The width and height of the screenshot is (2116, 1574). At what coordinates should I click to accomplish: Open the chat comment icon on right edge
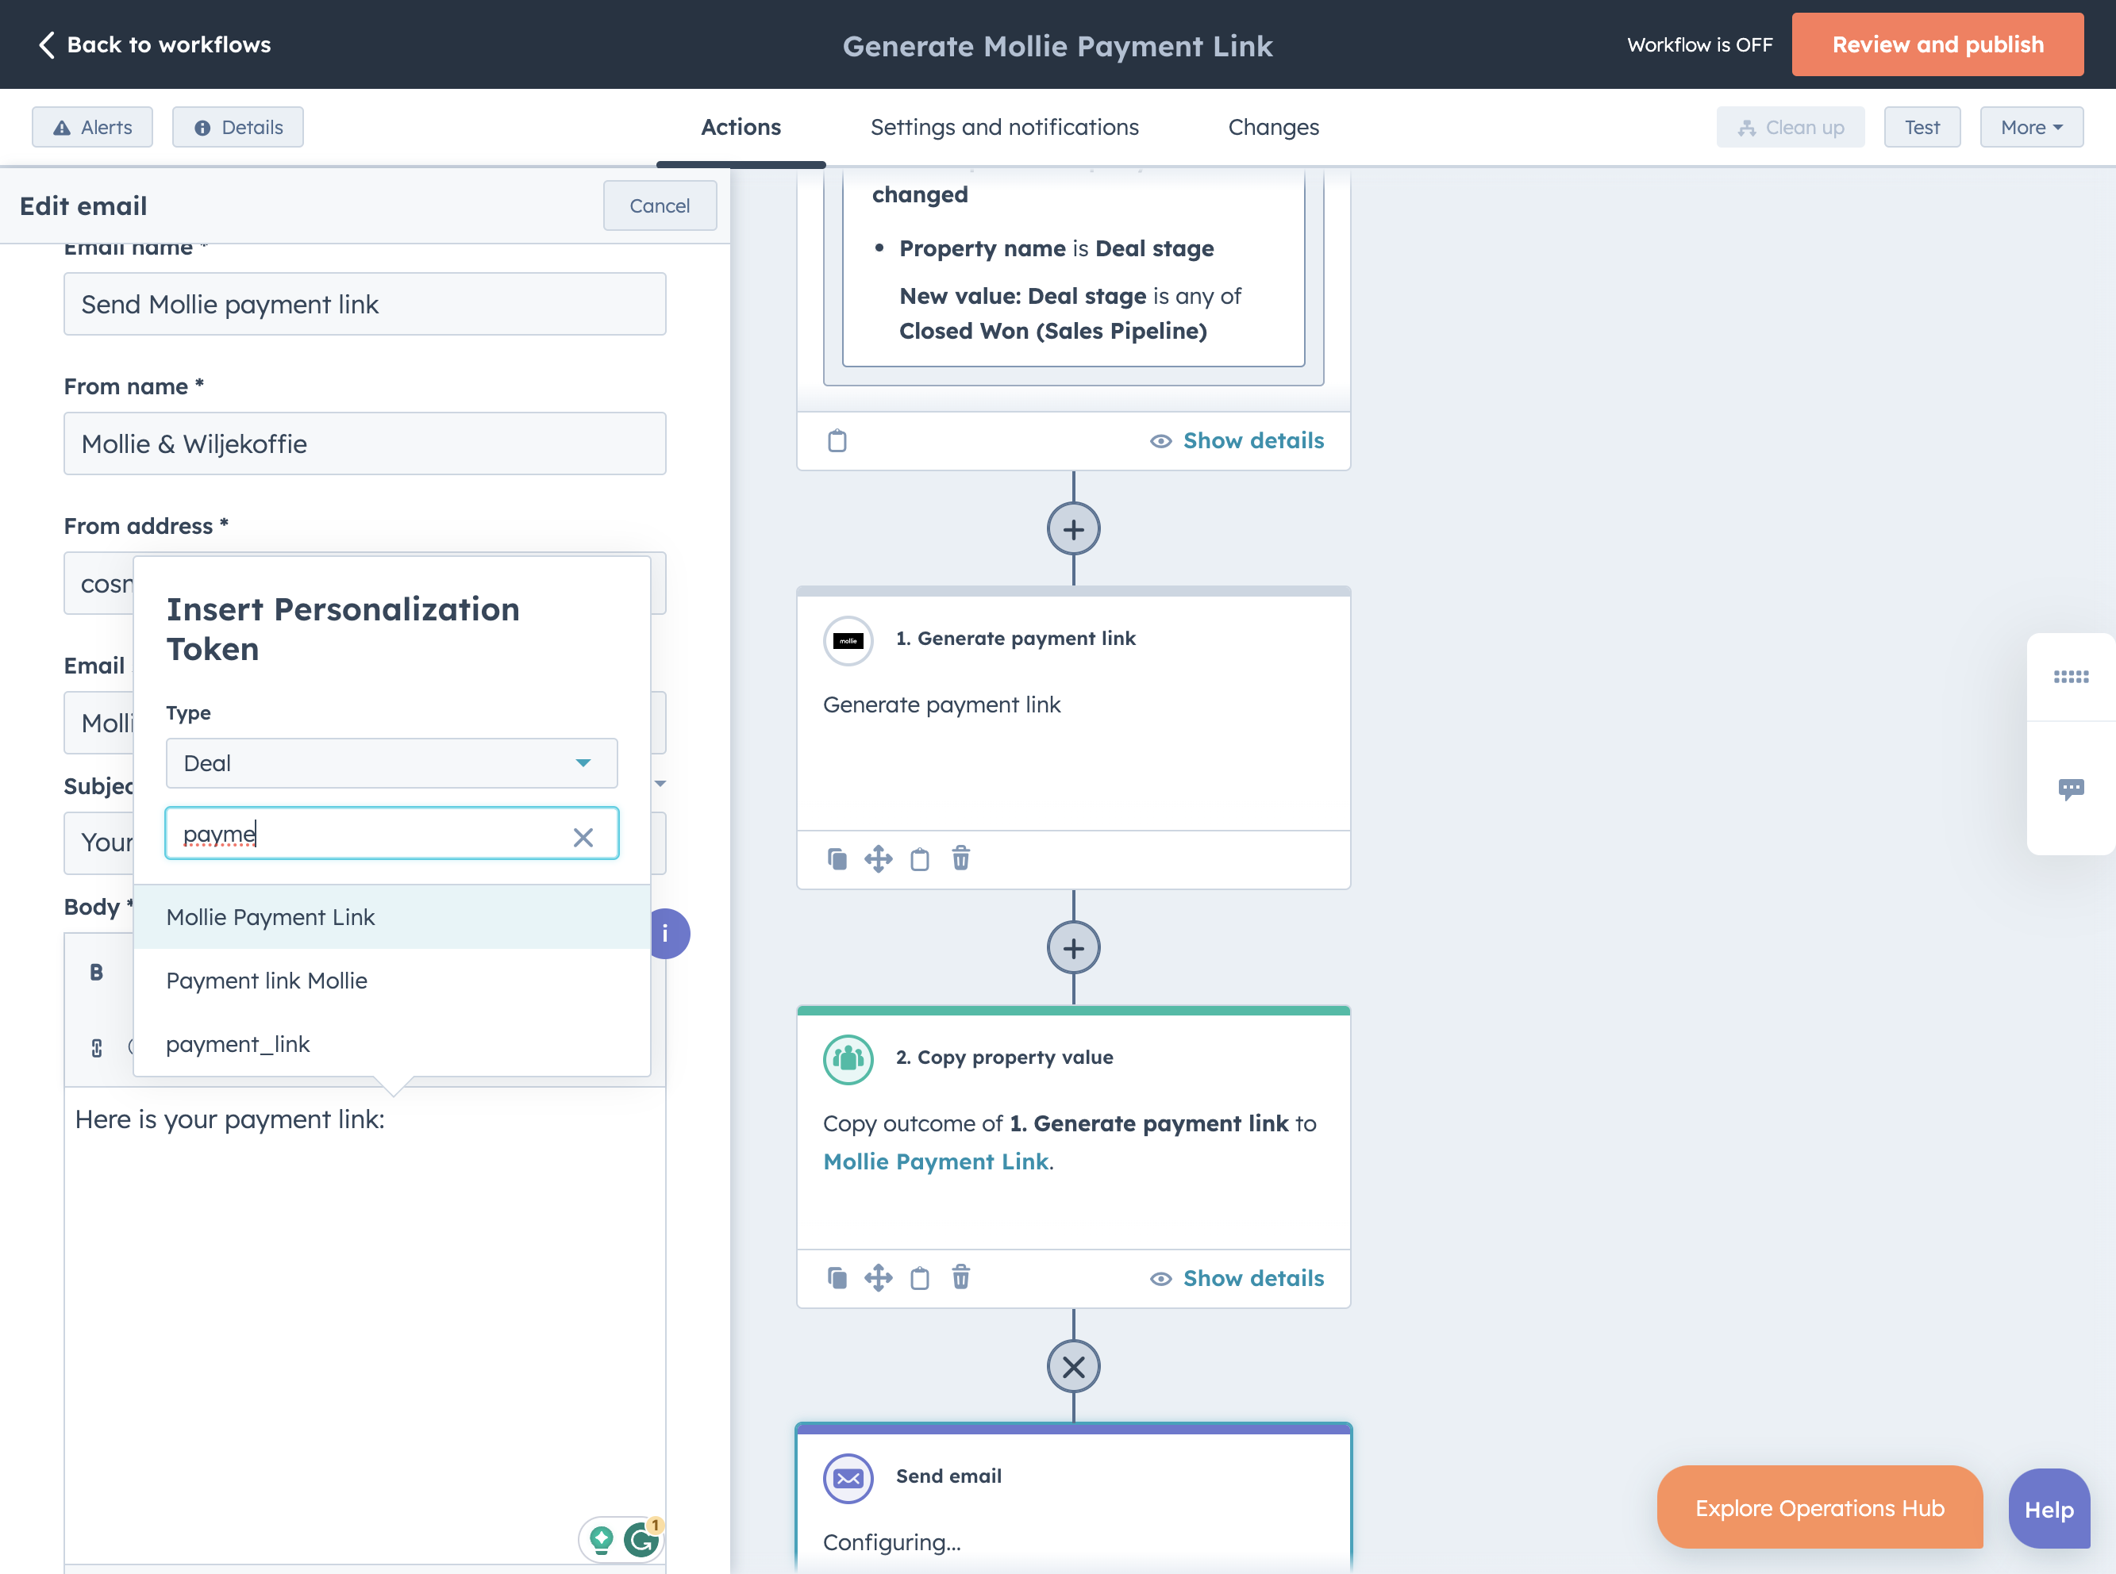[x=2070, y=789]
